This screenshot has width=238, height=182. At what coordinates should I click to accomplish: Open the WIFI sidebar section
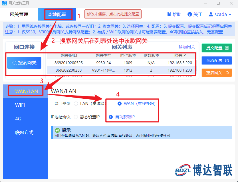click(25, 105)
